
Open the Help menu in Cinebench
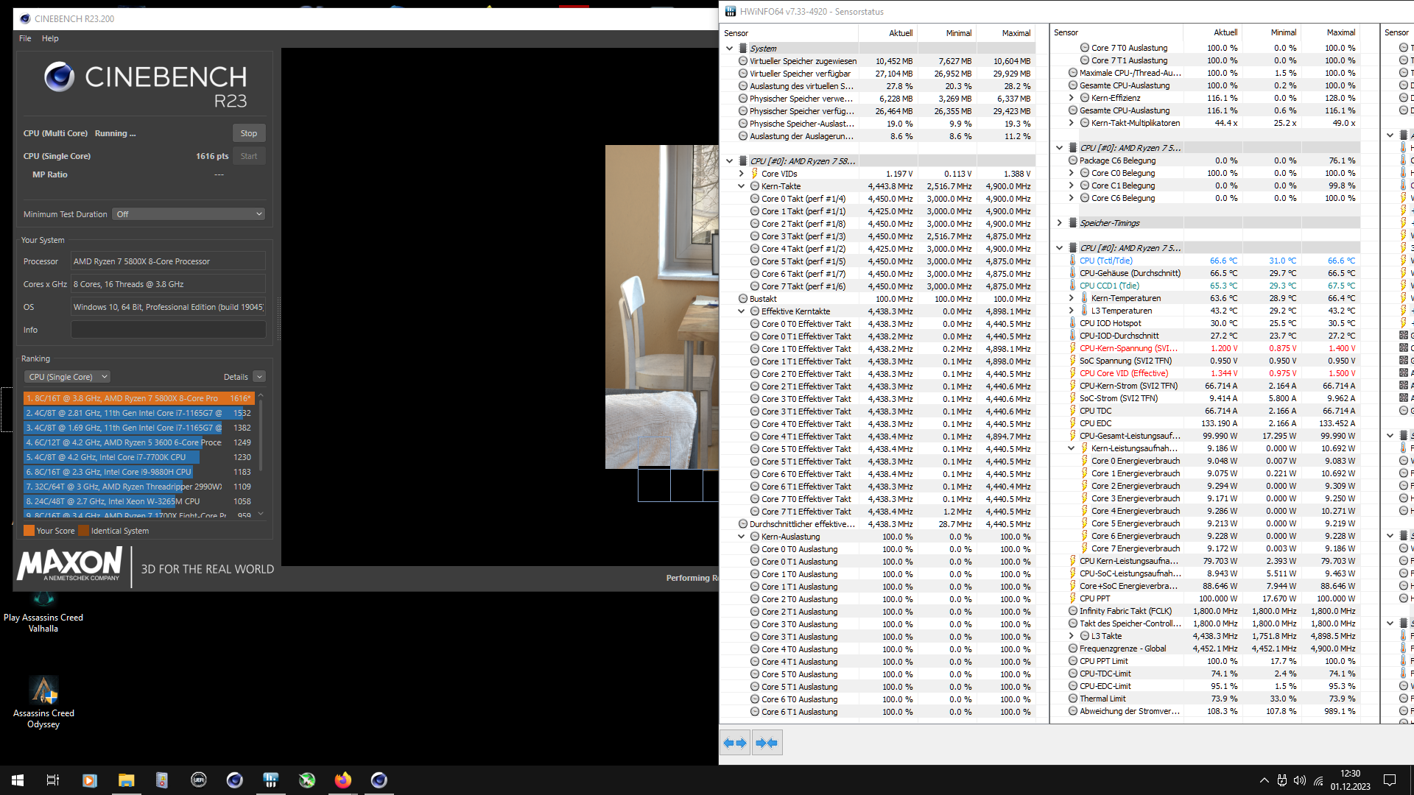point(50,38)
